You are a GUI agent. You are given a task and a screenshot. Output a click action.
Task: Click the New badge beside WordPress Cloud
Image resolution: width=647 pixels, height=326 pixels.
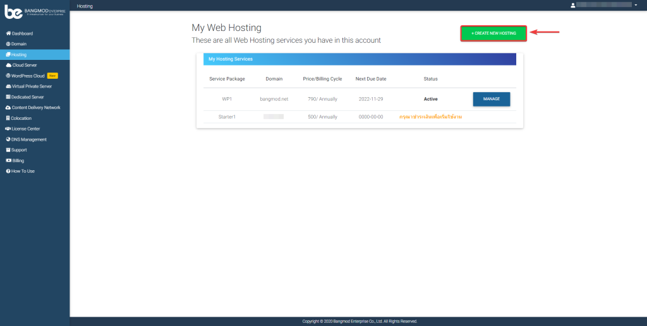52,76
